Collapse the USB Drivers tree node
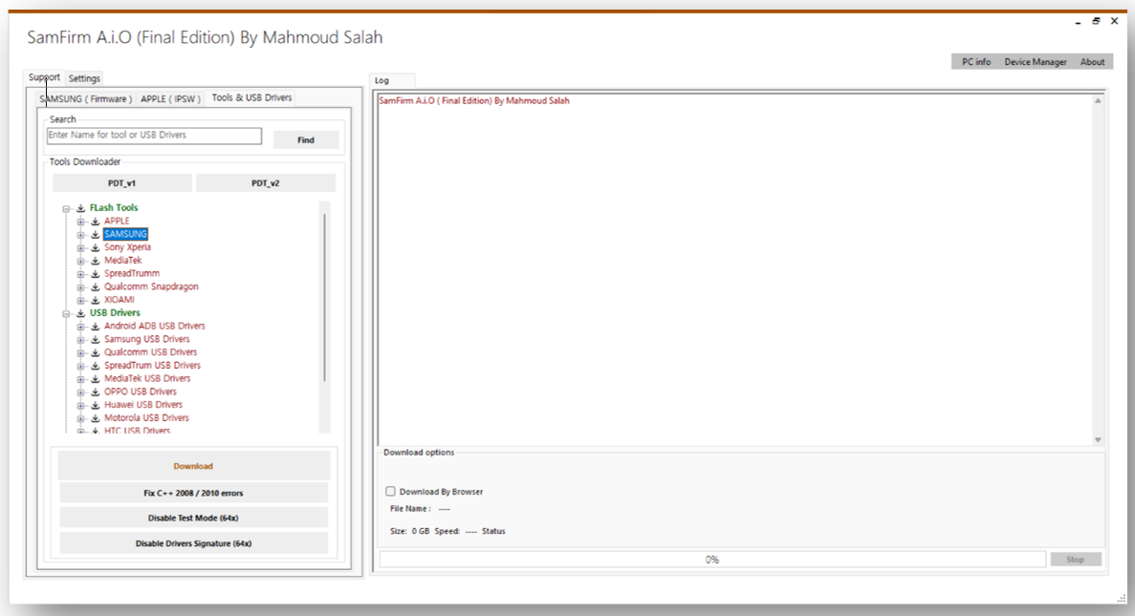Screen dimensions: 1135x616 click(x=66, y=314)
